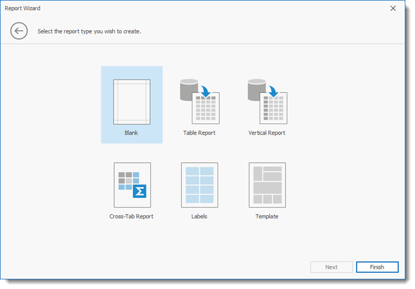Screen dimensions: 415x289
Task: Click the 'Blank' text label
Action: click(131, 133)
